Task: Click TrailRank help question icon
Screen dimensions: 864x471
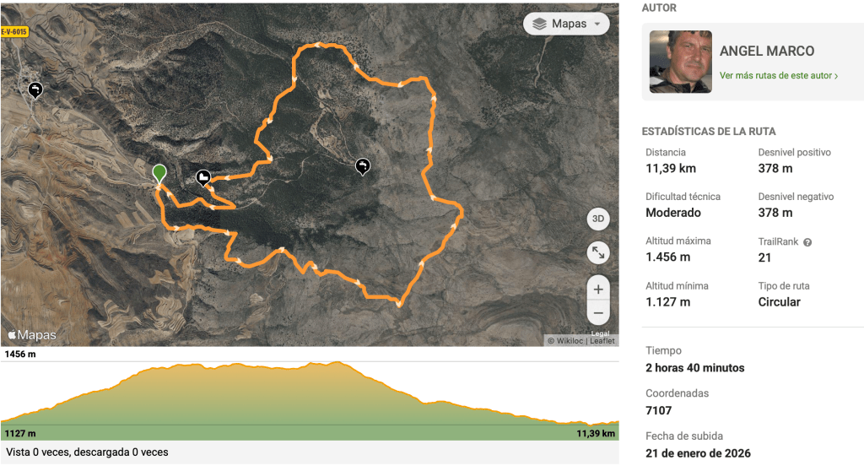Action: point(807,242)
